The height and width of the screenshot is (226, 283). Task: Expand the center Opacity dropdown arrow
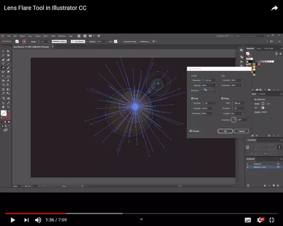214,85
